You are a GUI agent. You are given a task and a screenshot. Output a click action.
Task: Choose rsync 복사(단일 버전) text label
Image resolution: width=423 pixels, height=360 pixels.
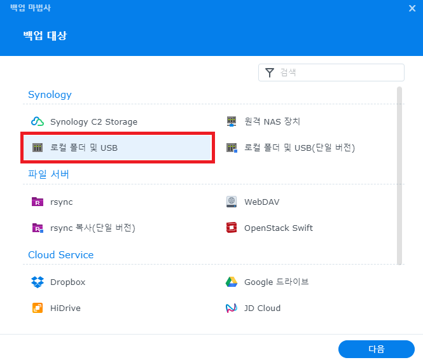pyautogui.click(x=93, y=228)
